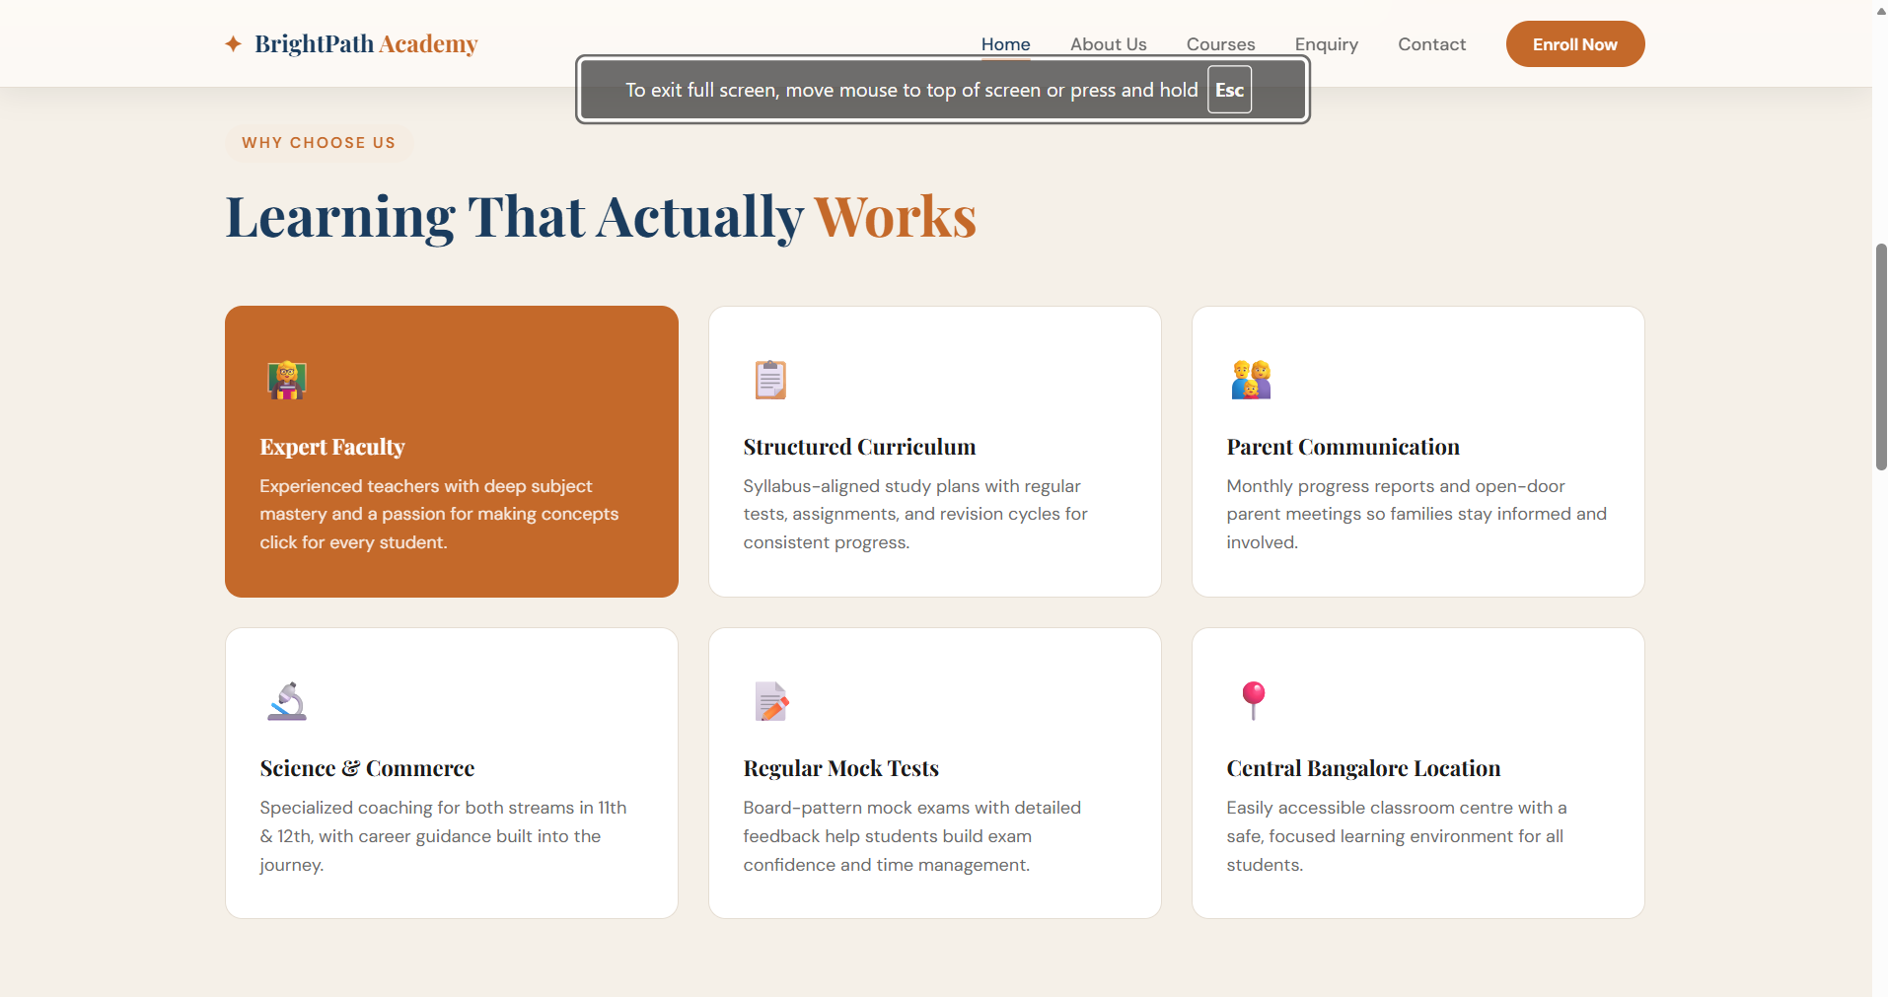This screenshot has height=997, width=1888.
Task: Open the Enquiry nav item
Action: [x=1326, y=44]
